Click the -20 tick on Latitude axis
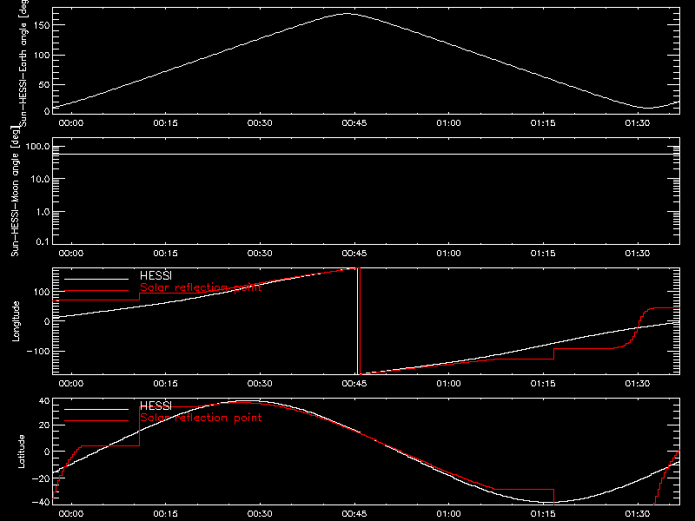695x521 pixels. pos(41,478)
